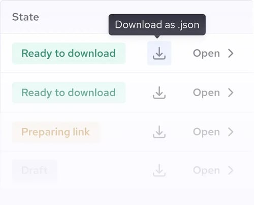Click the Download as .json tooltip

[x=157, y=25]
